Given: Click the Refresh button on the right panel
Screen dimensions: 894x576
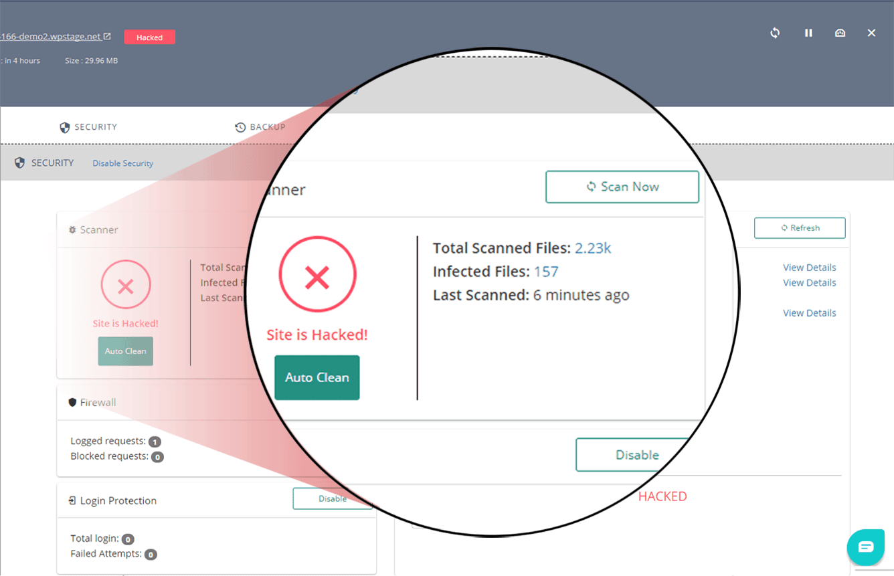Looking at the screenshot, I should point(800,228).
